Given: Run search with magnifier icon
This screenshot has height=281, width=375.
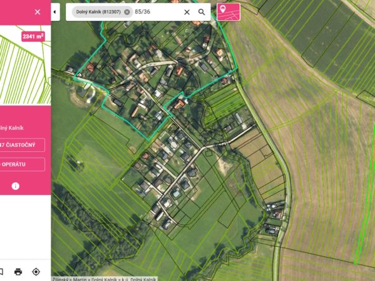Looking at the screenshot, I should click(201, 12).
